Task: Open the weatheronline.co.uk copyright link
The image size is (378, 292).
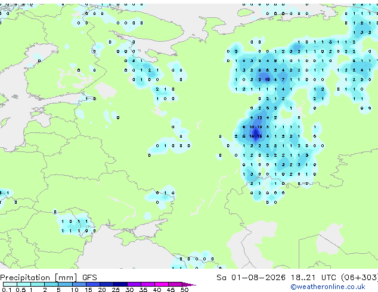Action: 328,287
